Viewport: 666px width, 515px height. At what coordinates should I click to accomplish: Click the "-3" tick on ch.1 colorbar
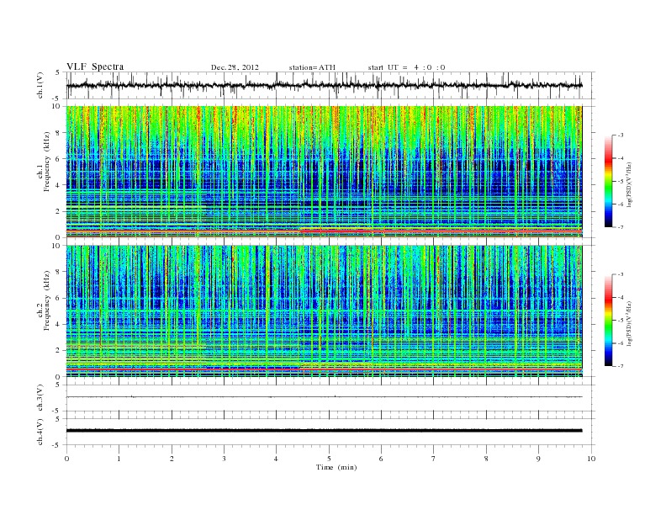point(621,135)
